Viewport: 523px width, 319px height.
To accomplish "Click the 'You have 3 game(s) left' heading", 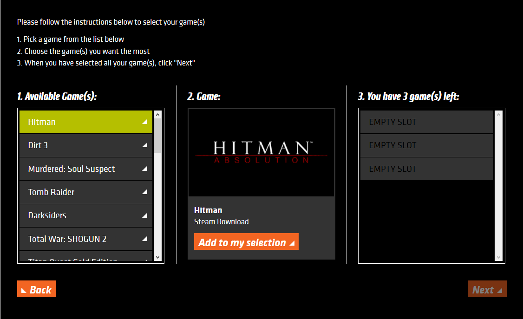I will [x=408, y=96].
